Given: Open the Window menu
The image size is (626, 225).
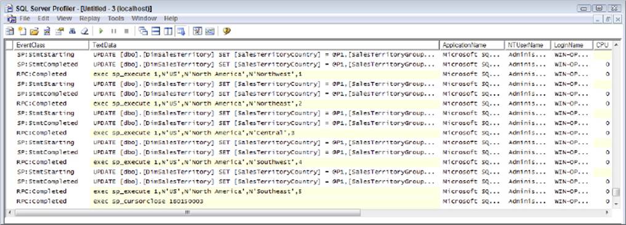Looking at the screenshot, I should coord(144,18).
